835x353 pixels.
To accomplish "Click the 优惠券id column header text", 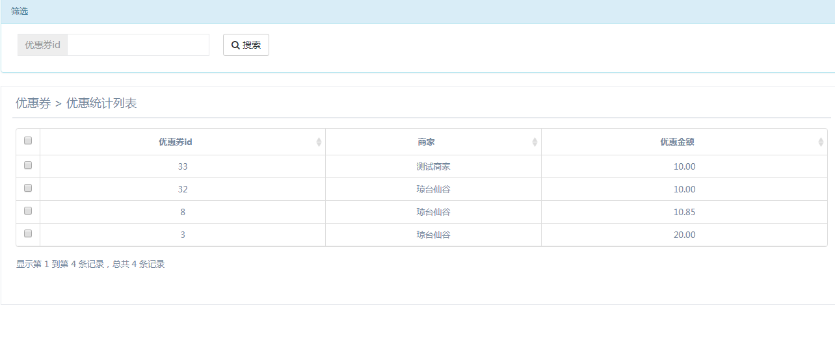I will pyautogui.click(x=175, y=142).
